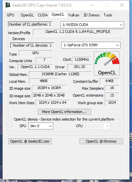This screenshot has width=132, height=182.
Task: Open the 3D Demos tab
Action: pyautogui.click(x=91, y=15)
